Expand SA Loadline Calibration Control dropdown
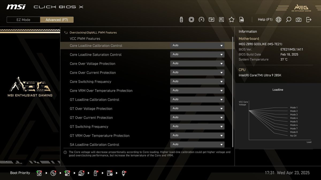 click(x=197, y=145)
